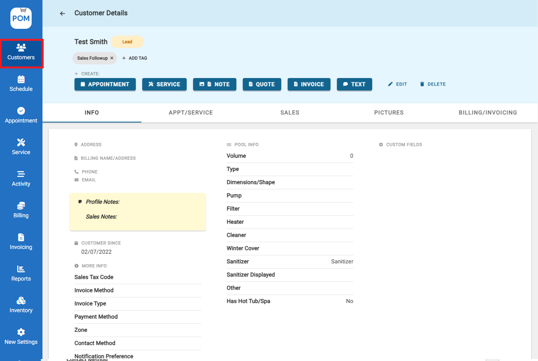Click ADD TAG
This screenshot has width=538, height=361.
135,58
